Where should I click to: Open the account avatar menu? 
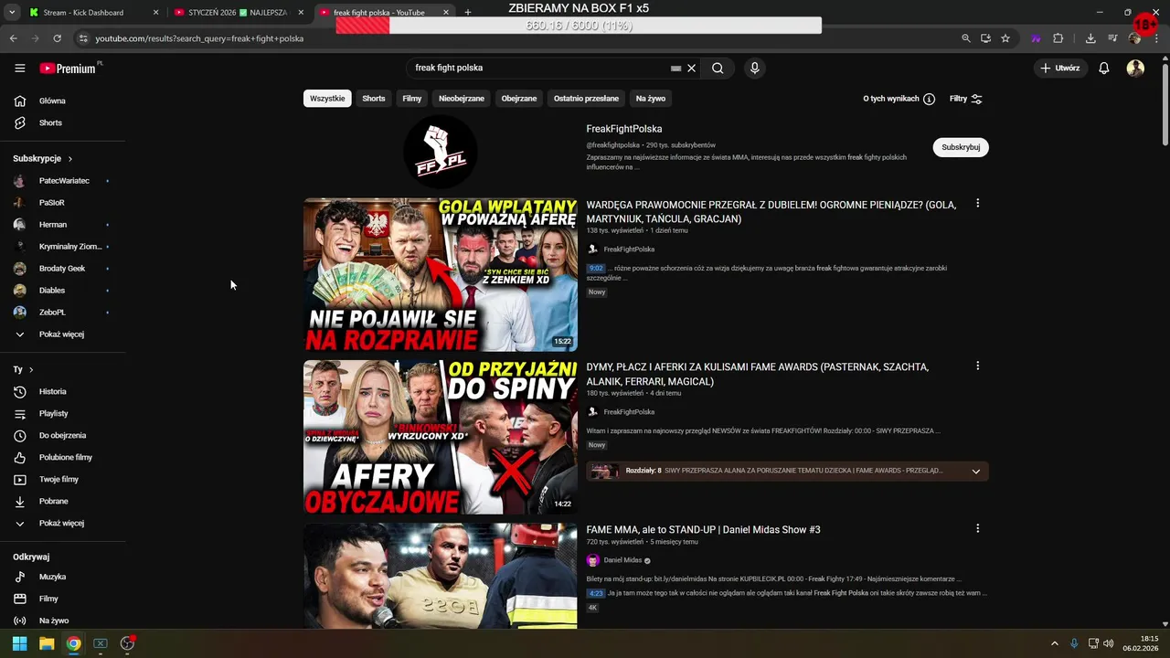click(x=1135, y=68)
